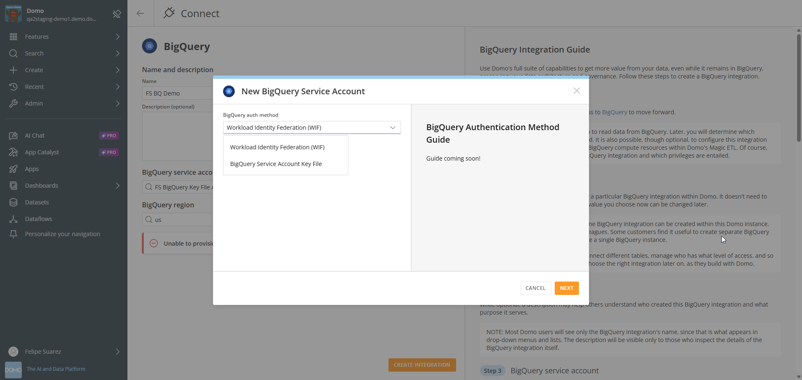The image size is (802, 380).
Task: Expand the Create menu chevron
Action: point(118,70)
